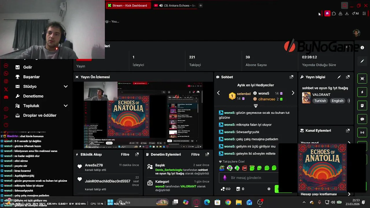370x208 pixels.
Task: Open Filtre in Etkinlik Akışı panel
Action: point(125,155)
